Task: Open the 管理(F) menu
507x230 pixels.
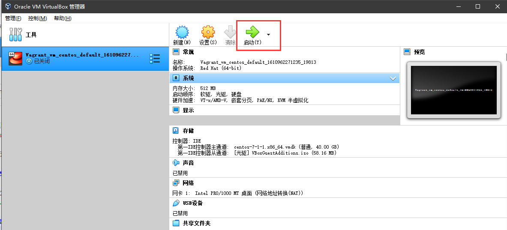Action: click(13, 18)
